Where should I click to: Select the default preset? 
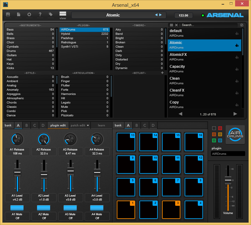click(x=205, y=33)
